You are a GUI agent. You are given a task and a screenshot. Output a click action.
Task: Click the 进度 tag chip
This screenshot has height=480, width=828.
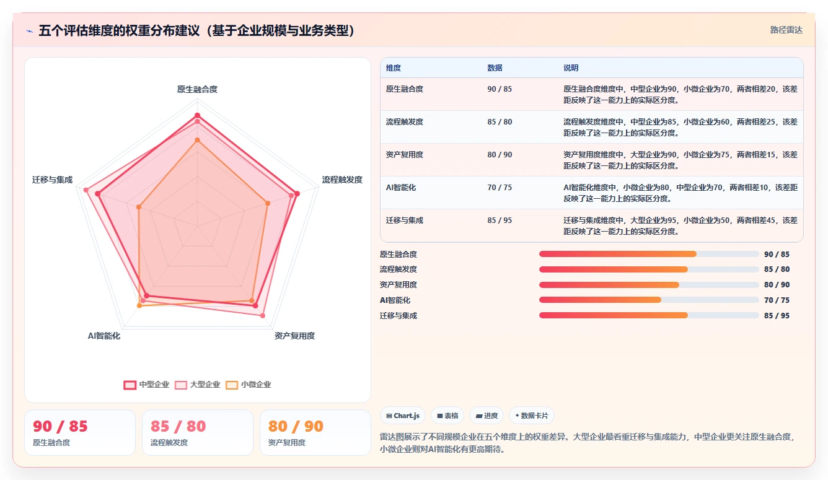pyautogui.click(x=487, y=416)
